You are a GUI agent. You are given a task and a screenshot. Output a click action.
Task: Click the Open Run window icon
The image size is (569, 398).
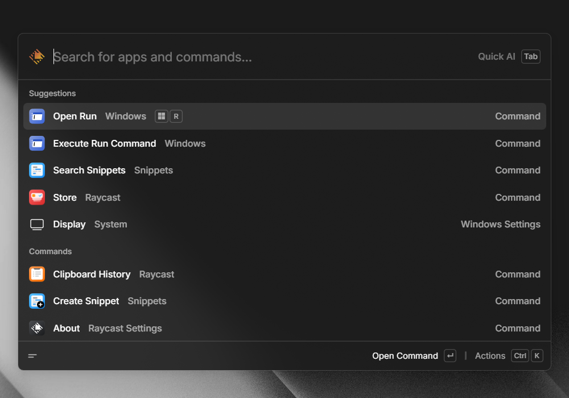(37, 117)
